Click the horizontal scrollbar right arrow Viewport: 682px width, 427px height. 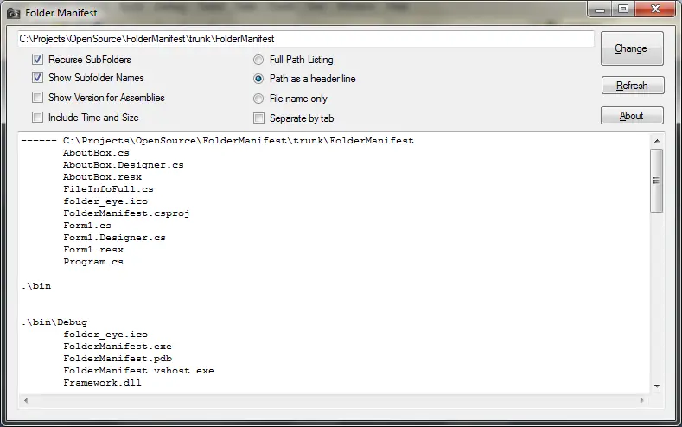[642, 400]
